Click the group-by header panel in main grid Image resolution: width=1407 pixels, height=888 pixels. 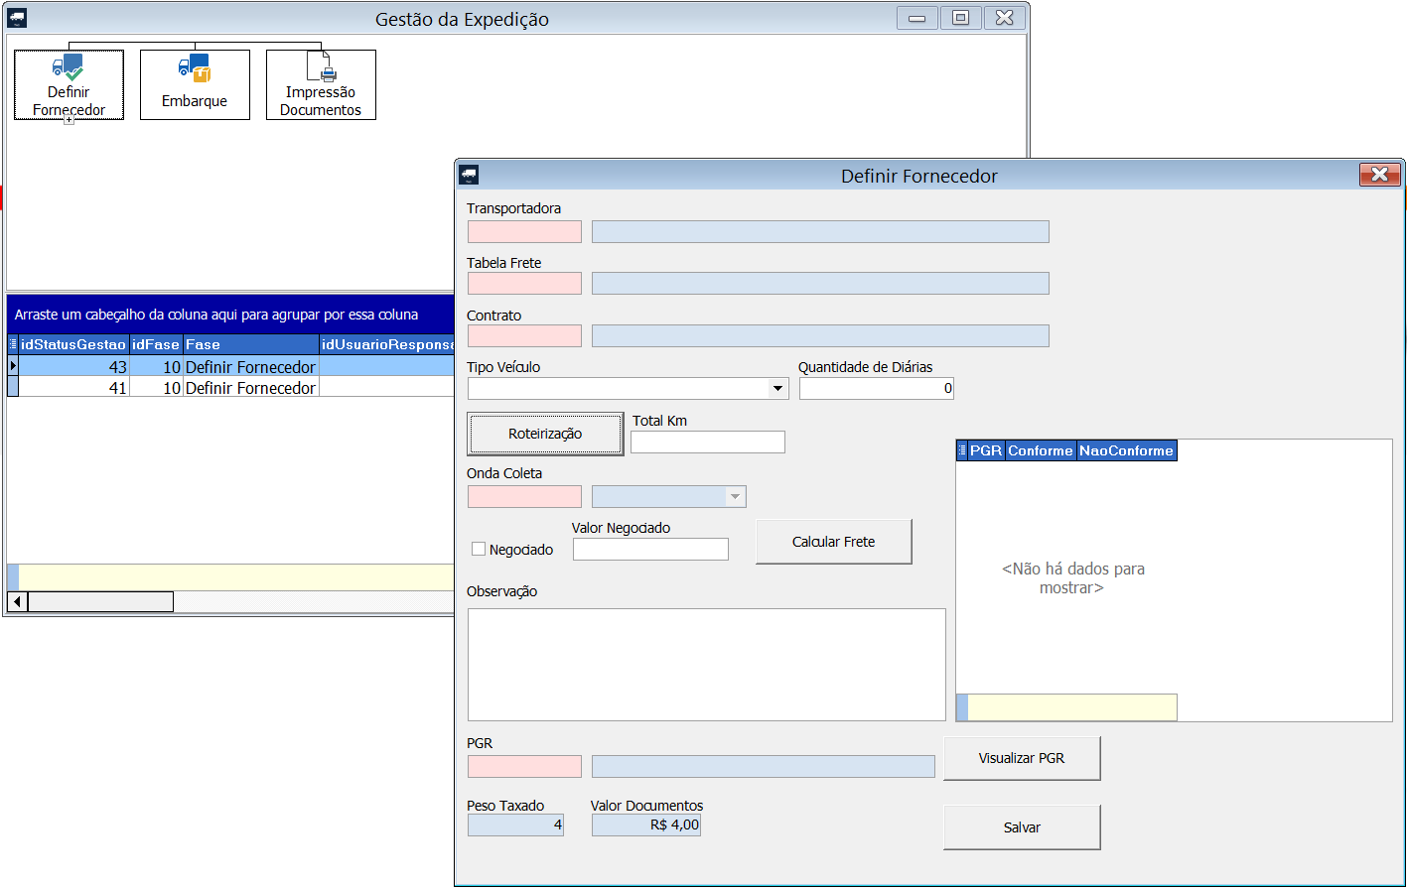pyautogui.click(x=230, y=315)
